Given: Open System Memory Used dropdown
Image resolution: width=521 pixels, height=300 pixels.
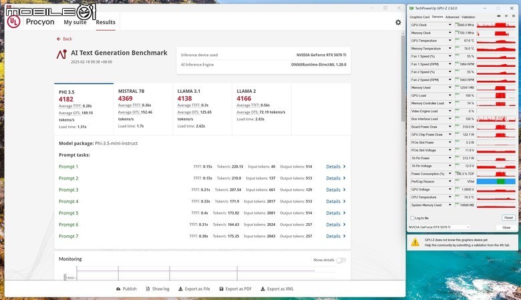Looking at the screenshot, I should coord(450,205).
